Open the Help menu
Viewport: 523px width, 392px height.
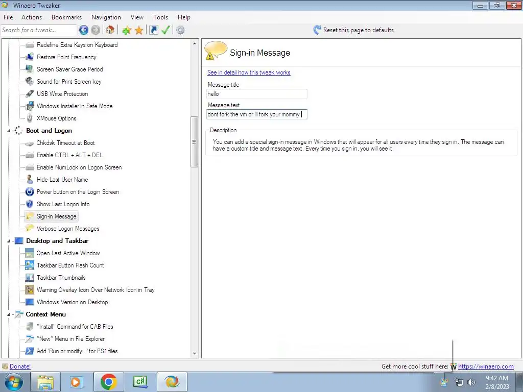coord(184,17)
